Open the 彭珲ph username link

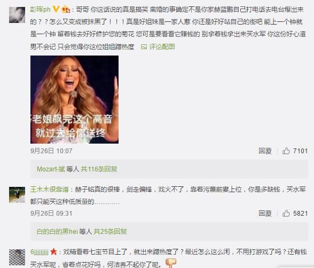(40, 10)
